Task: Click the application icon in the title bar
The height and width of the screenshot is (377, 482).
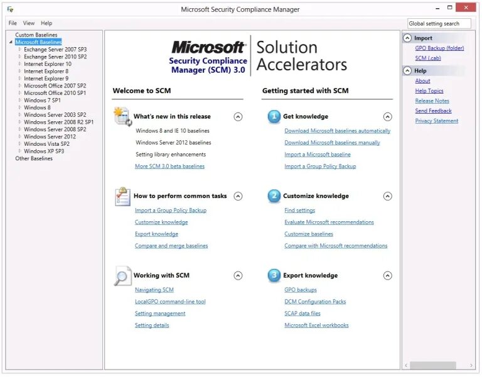Action: (x=11, y=9)
